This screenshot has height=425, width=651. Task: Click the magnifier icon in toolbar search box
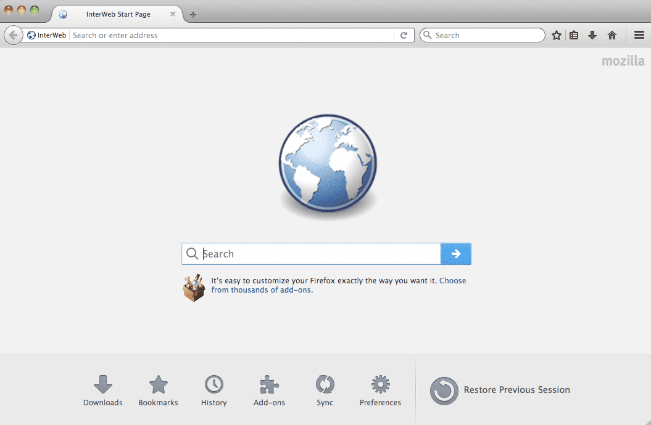pyautogui.click(x=427, y=35)
